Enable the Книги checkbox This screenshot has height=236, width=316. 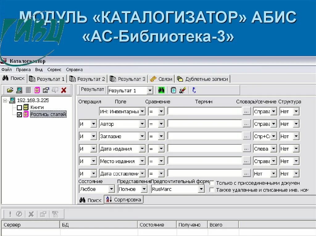[x=19, y=108]
